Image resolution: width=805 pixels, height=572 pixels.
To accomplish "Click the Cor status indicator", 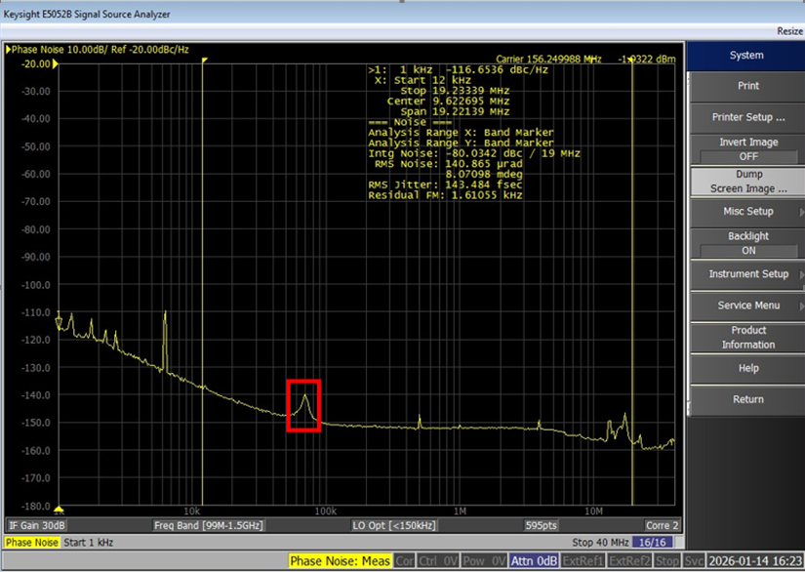I will (x=405, y=561).
